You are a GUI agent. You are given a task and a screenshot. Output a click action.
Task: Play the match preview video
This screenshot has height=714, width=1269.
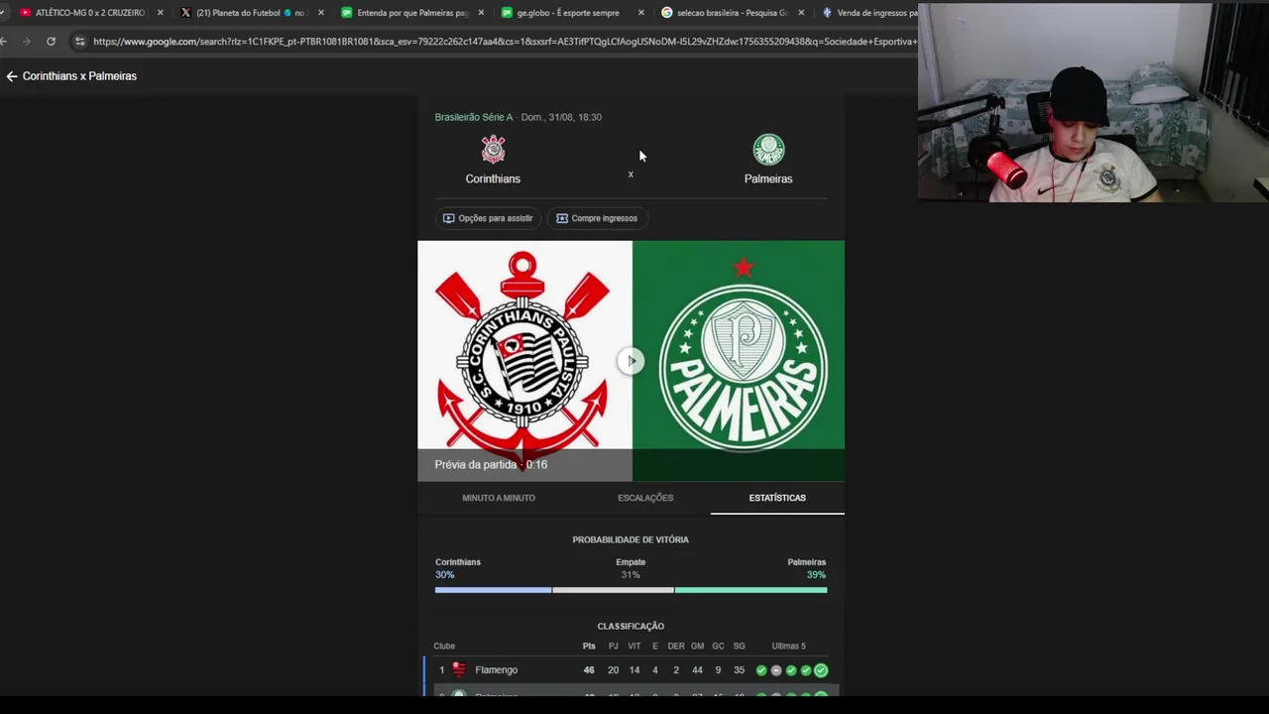click(631, 361)
